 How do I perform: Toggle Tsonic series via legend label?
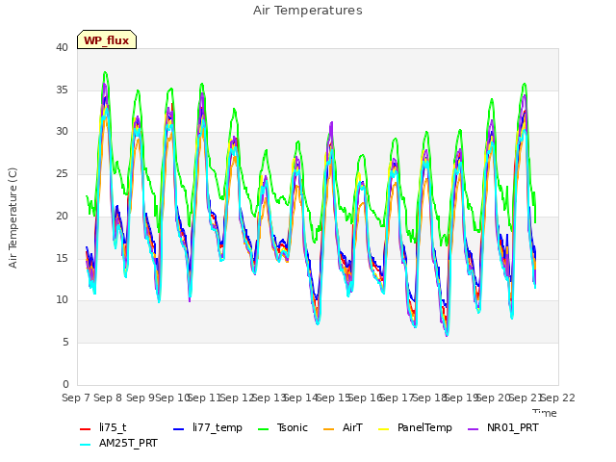pyautogui.click(x=293, y=427)
